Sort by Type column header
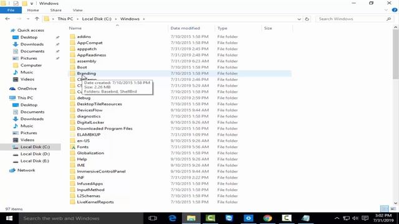Viewport: 399px width, 224px height. point(222,28)
